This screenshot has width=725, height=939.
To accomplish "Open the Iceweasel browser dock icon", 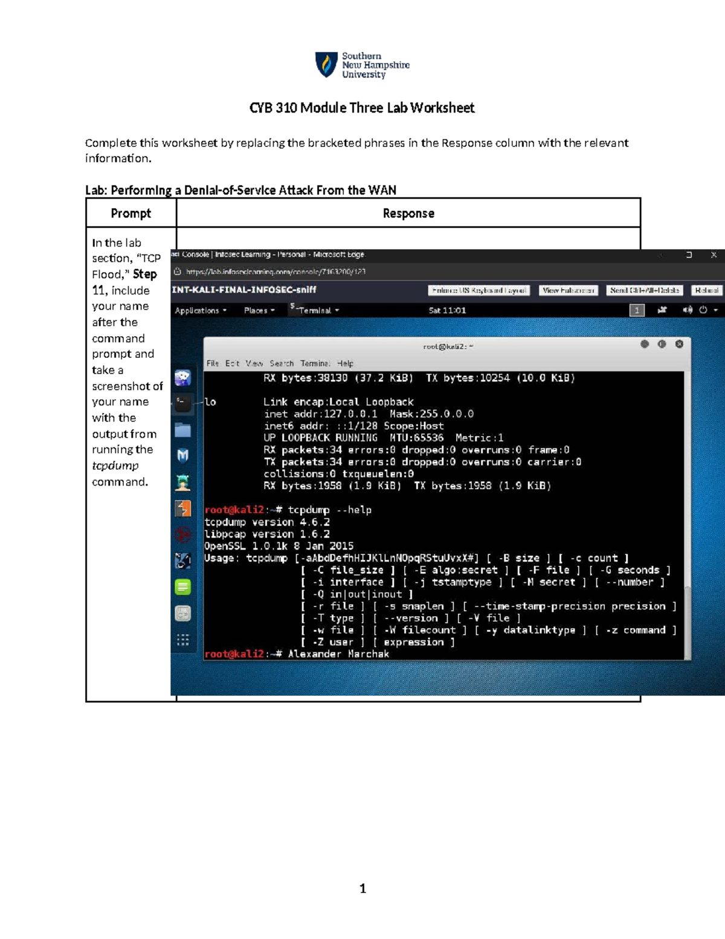I will click(184, 377).
